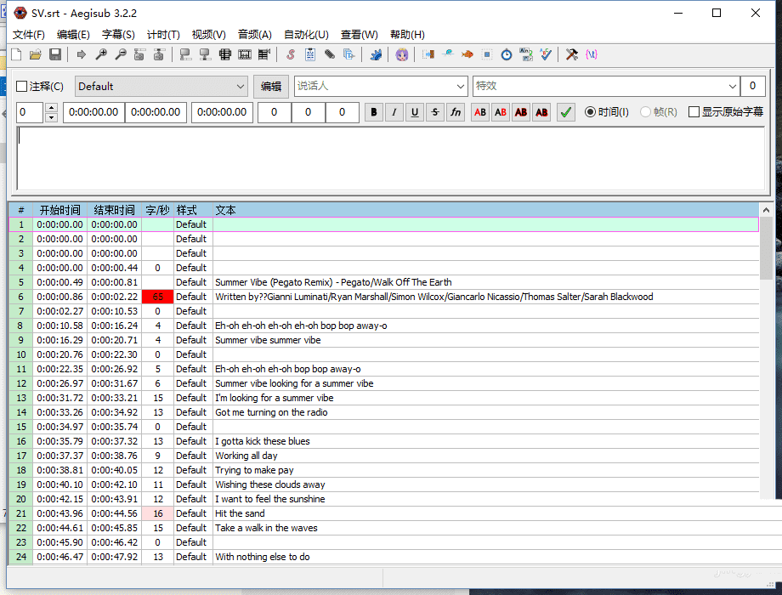The width and height of the screenshot is (782, 595).
Task: Open Shift Times toolbar icon
Action: point(428,54)
